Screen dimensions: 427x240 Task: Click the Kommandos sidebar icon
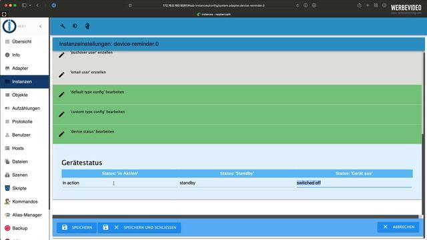7,201
